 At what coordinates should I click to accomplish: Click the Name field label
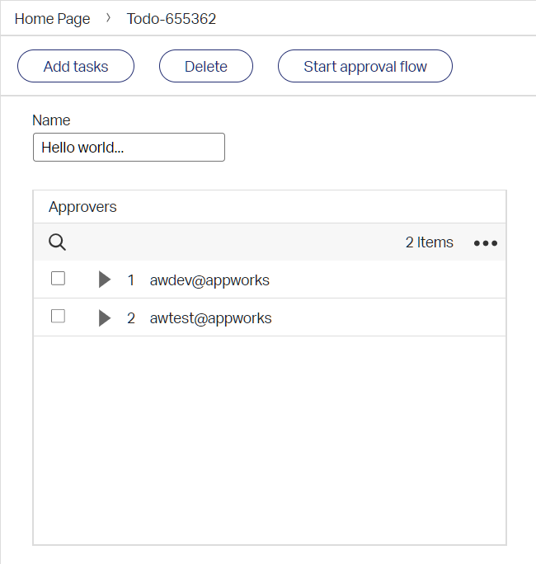point(51,120)
